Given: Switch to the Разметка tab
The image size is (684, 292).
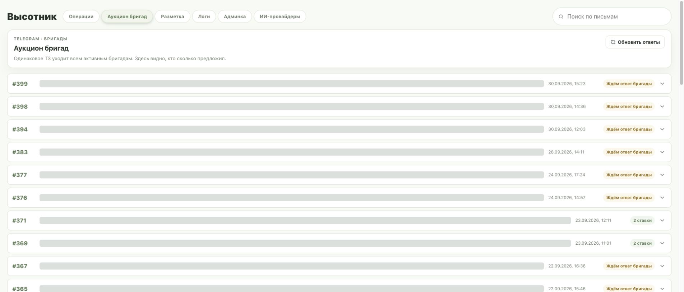Looking at the screenshot, I should pyautogui.click(x=172, y=17).
